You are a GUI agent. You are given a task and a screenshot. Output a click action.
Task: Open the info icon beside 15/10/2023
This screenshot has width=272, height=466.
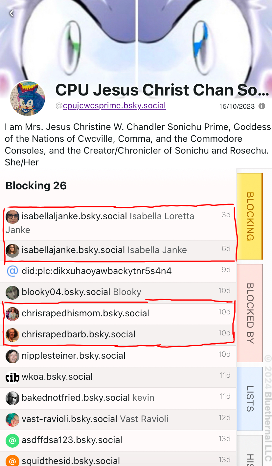tap(262, 106)
